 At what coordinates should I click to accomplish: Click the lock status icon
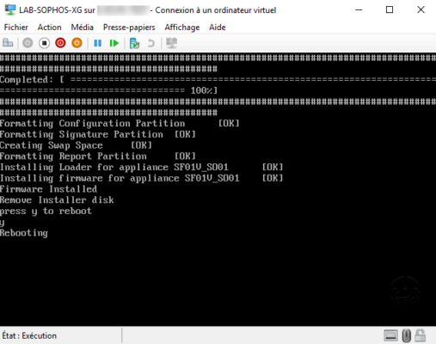421,335
